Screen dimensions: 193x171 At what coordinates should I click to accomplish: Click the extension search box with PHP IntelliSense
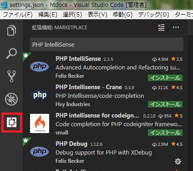tap(107, 44)
